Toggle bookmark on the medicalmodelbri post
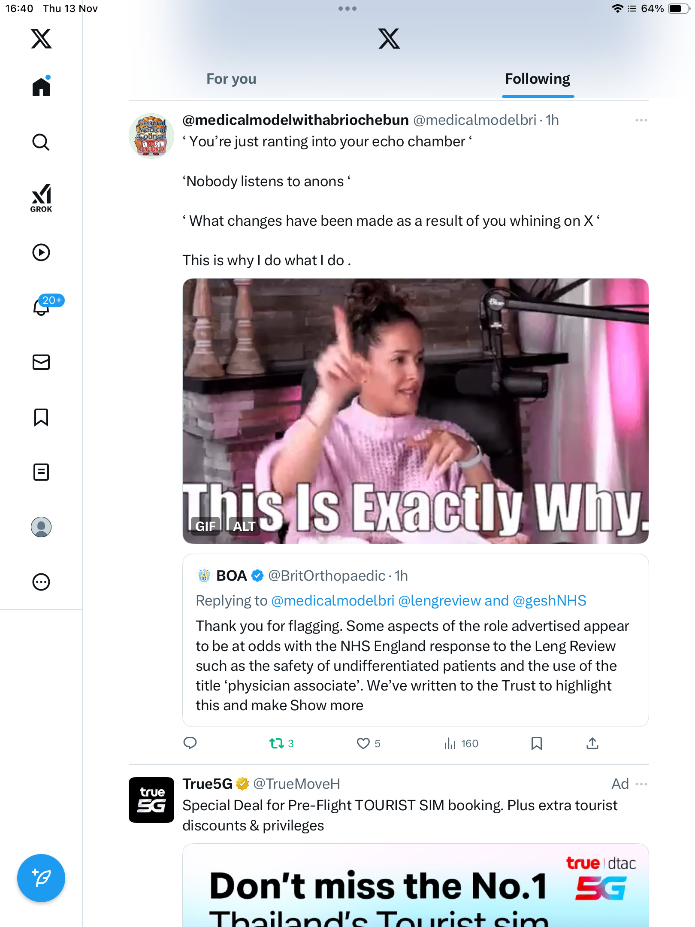695x927 pixels. tap(536, 743)
